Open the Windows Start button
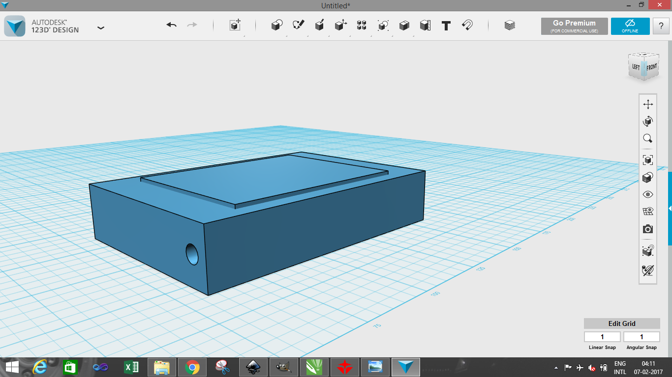Image resolution: width=672 pixels, height=377 pixels. pos(12,367)
